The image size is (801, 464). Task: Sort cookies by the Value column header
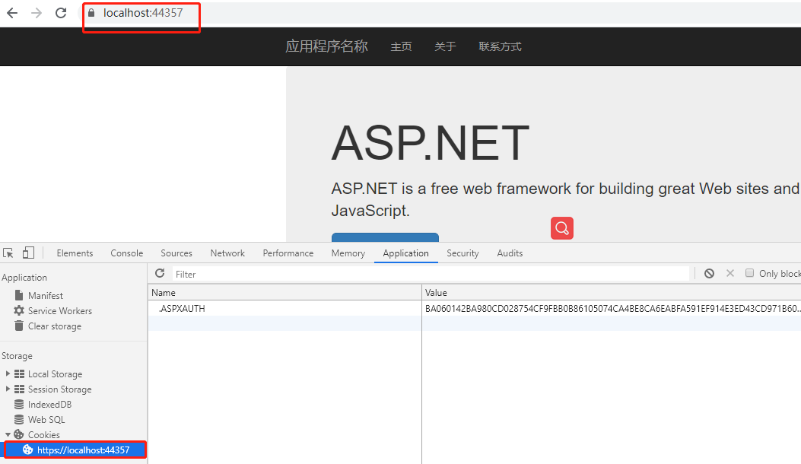612,292
